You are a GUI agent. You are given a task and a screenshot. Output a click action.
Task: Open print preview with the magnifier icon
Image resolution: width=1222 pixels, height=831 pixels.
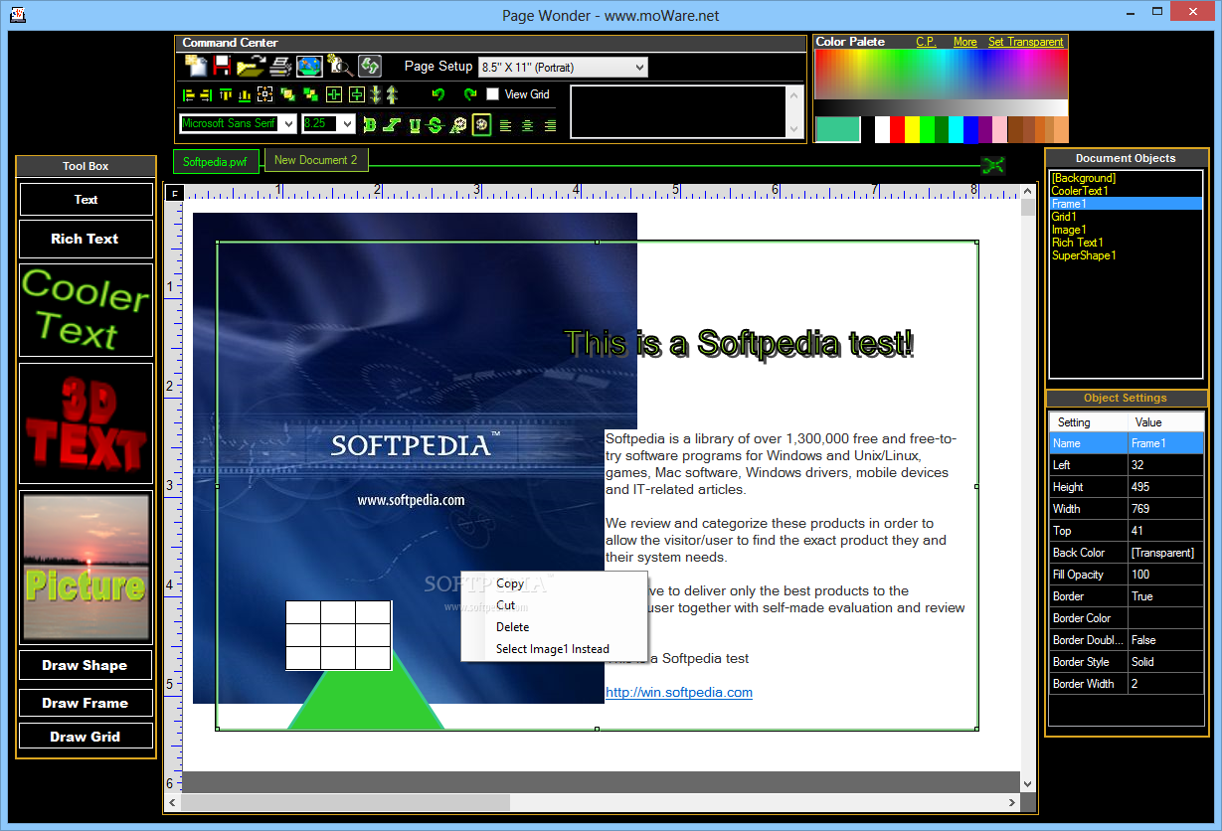click(340, 67)
